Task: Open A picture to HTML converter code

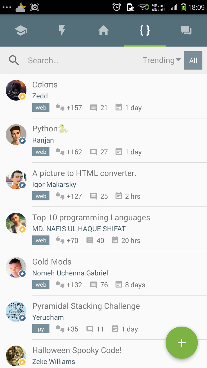Action: pyautogui.click(x=84, y=173)
